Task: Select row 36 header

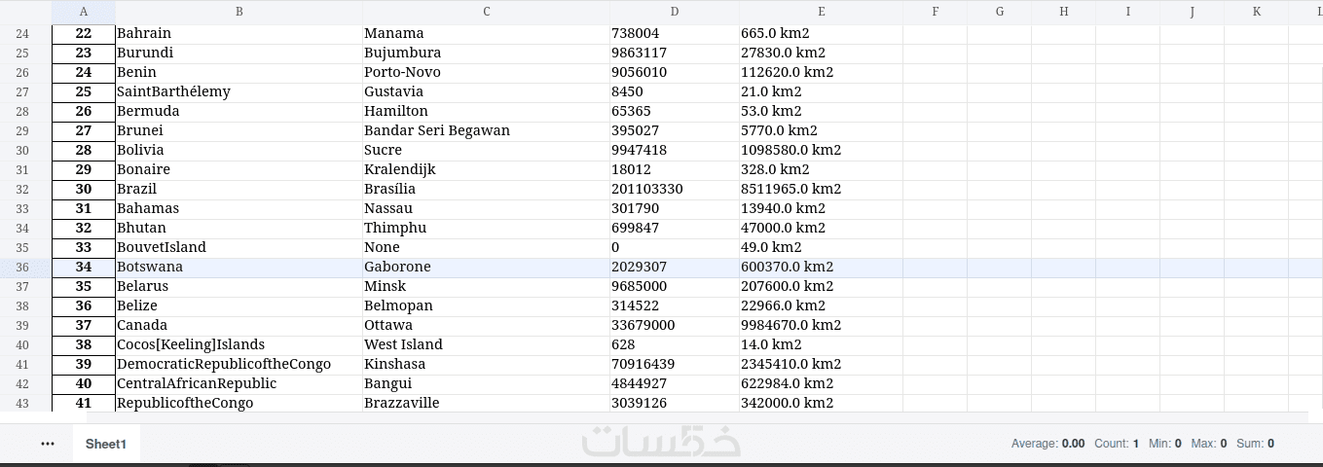Action: pyautogui.click(x=23, y=267)
